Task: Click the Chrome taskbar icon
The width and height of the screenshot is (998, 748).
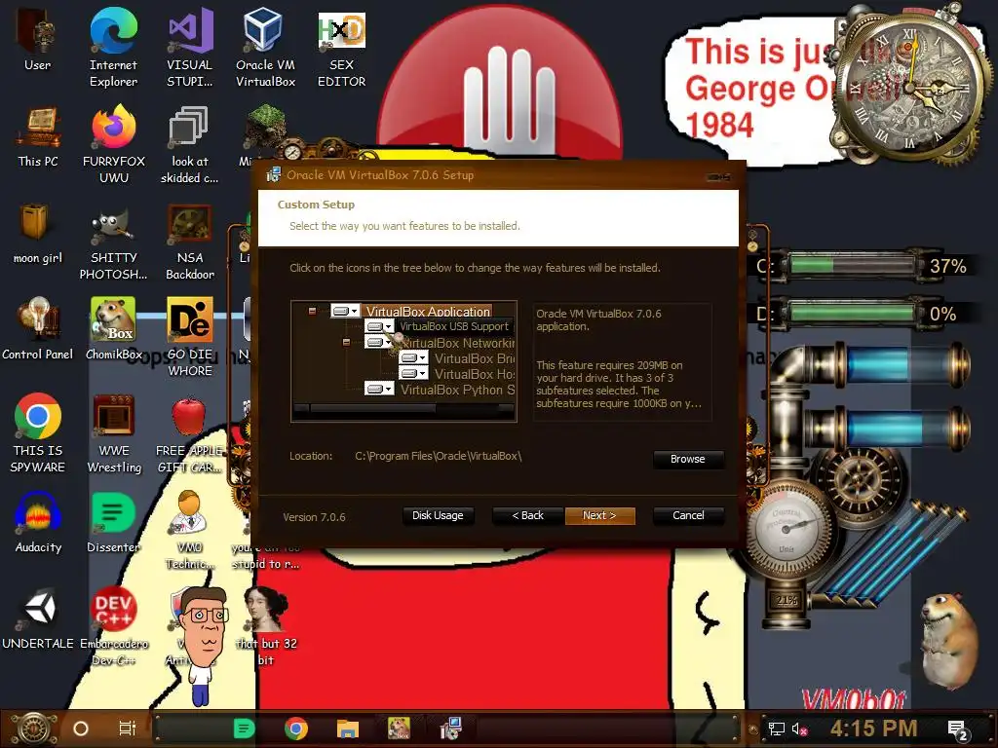Action: (296, 729)
